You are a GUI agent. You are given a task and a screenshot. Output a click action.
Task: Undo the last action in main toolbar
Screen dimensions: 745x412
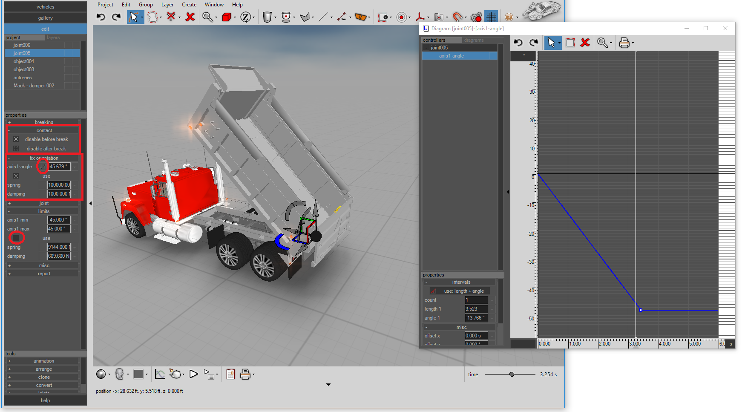[x=101, y=17]
